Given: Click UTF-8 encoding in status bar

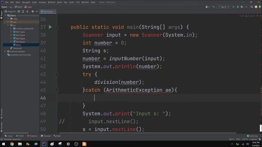Looking at the screenshot, I should tap(245, 139).
